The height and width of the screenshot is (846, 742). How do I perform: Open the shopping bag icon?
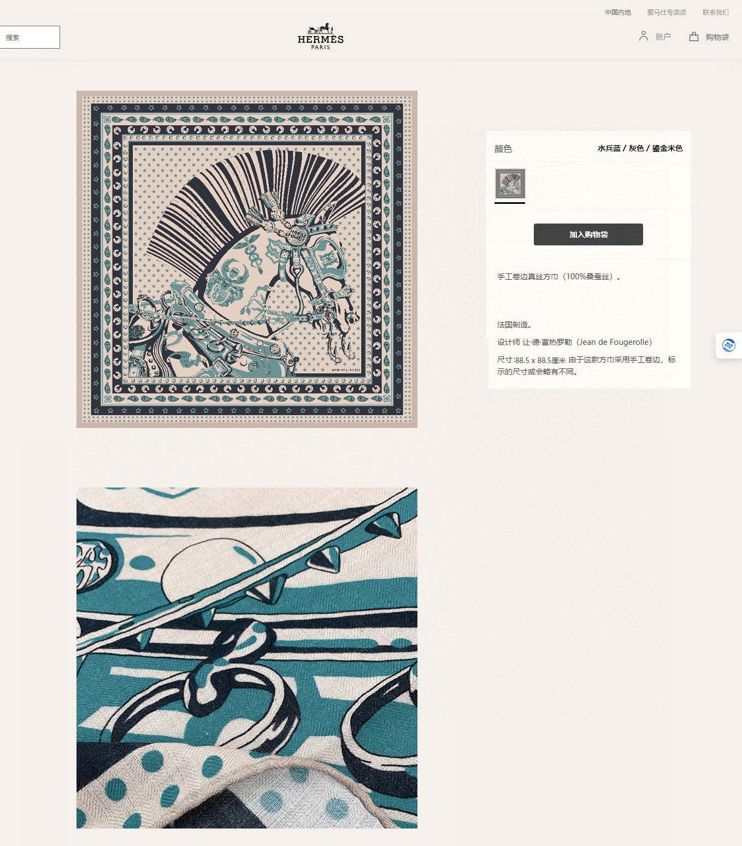pyautogui.click(x=693, y=37)
